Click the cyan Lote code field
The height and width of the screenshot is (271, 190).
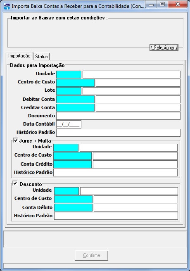pos(69,91)
